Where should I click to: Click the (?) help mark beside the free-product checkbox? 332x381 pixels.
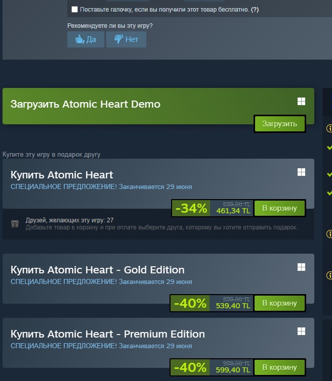coord(255,10)
